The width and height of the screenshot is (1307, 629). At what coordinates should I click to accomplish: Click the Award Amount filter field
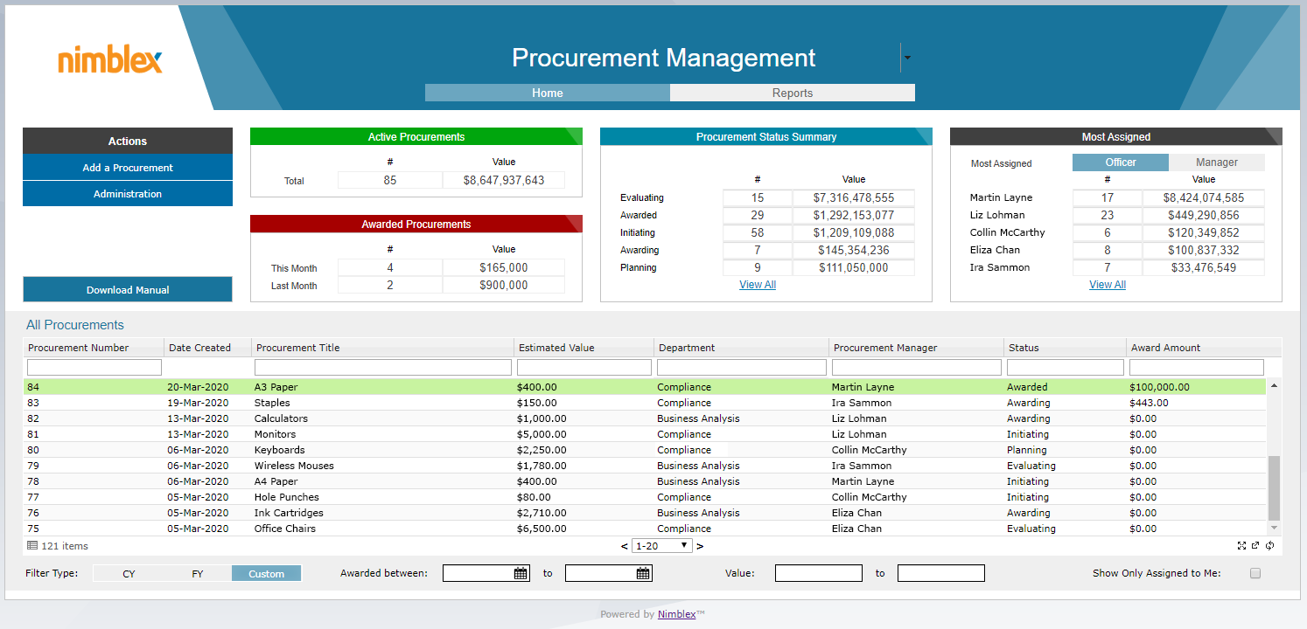coord(1197,368)
